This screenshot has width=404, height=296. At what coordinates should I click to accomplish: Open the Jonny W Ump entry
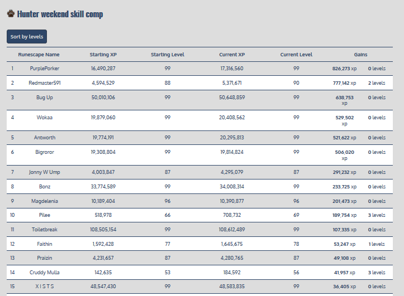click(45, 172)
